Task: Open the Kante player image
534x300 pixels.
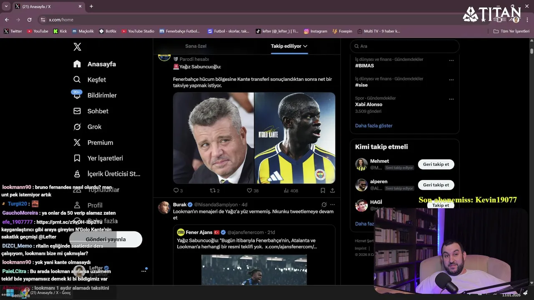Action: (x=295, y=138)
